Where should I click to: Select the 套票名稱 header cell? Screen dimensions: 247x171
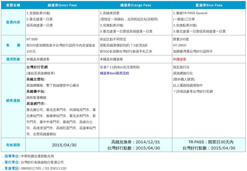click(13, 5)
